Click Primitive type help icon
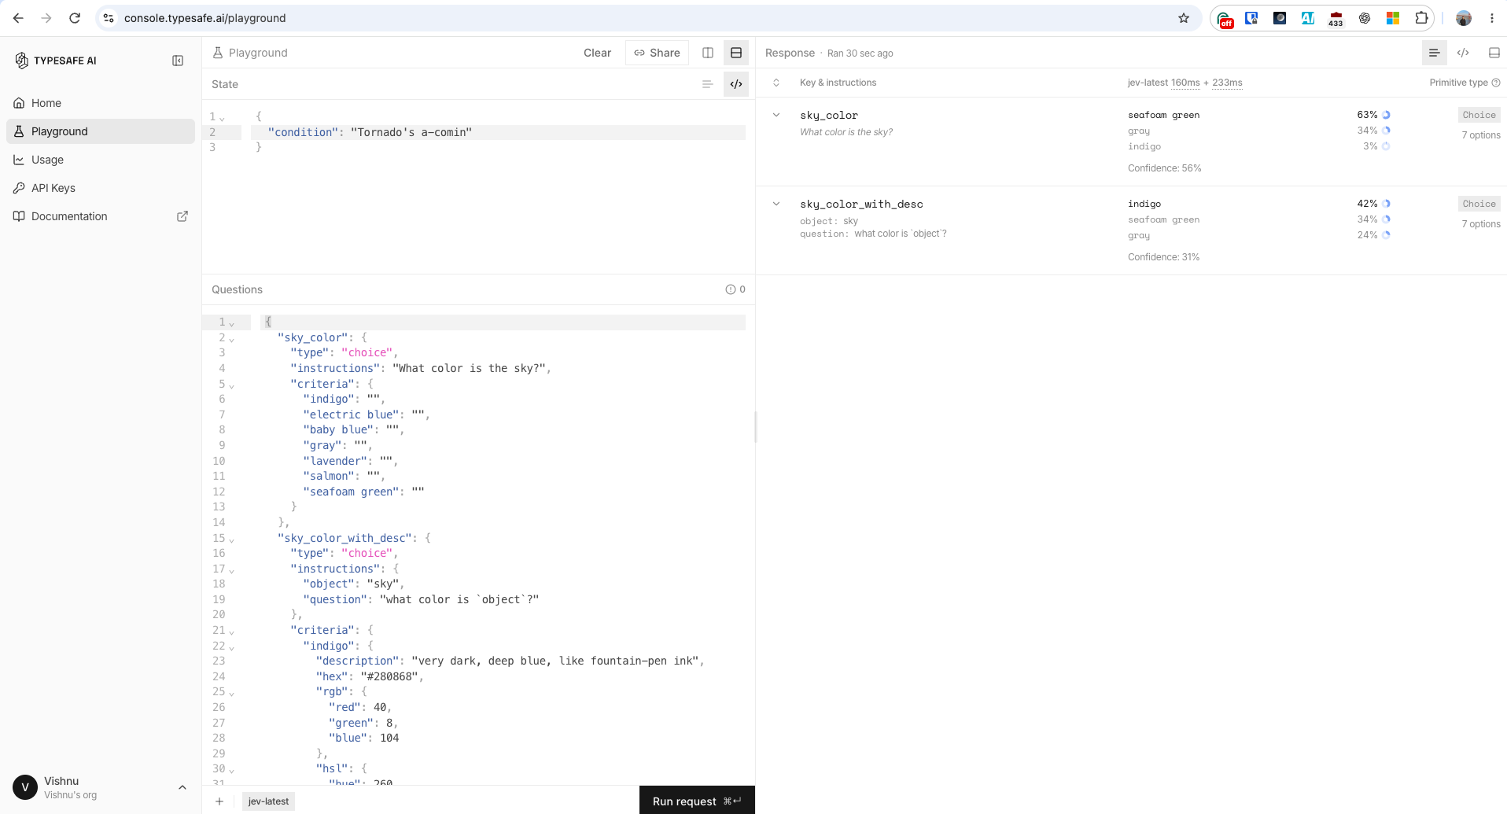The width and height of the screenshot is (1507, 814). coord(1496,83)
